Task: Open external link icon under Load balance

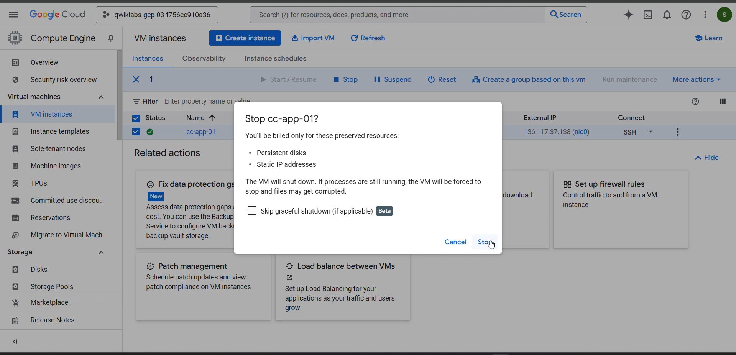Action: pyautogui.click(x=289, y=278)
